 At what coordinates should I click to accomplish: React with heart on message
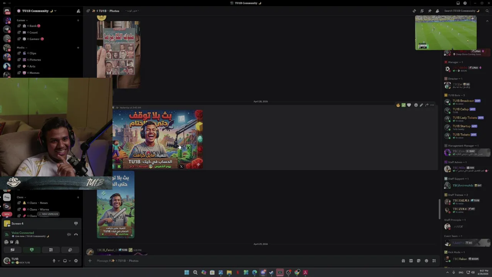coord(409,105)
